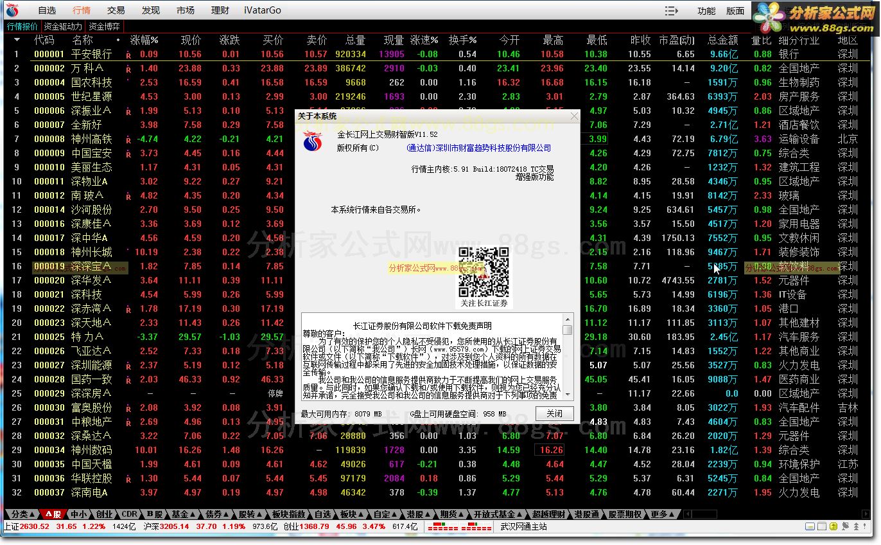Open the 自选 top menu
This screenshot has height=545, width=881.
(47, 10)
